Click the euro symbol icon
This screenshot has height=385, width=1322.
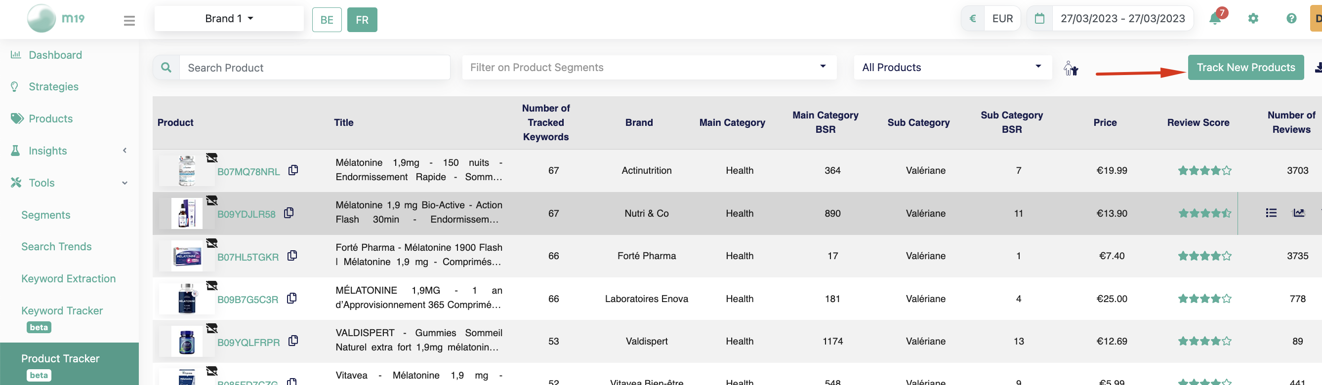click(973, 19)
